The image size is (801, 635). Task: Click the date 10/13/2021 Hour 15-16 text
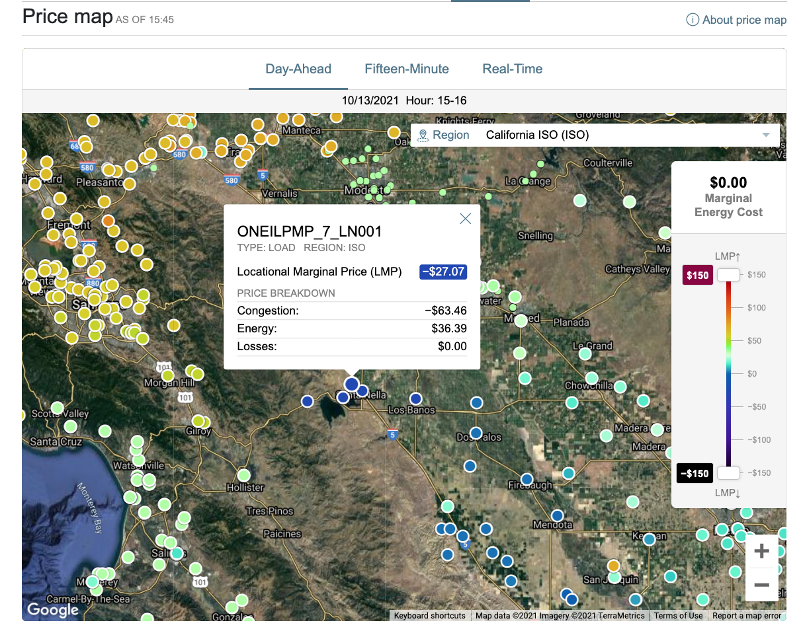pyautogui.click(x=404, y=100)
